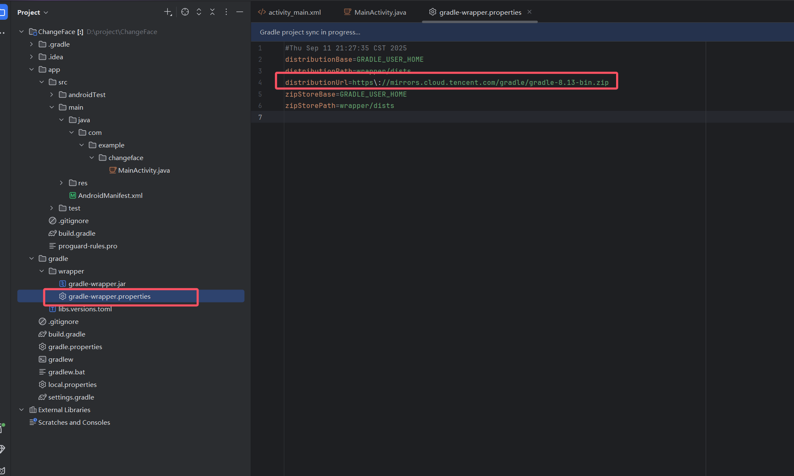Expand the test folder
Viewport: 794px width, 476px height.
click(52, 208)
